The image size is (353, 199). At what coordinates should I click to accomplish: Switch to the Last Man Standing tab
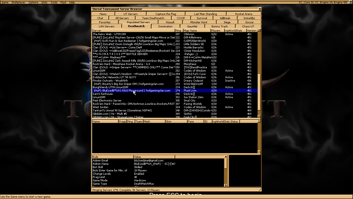[205, 14]
